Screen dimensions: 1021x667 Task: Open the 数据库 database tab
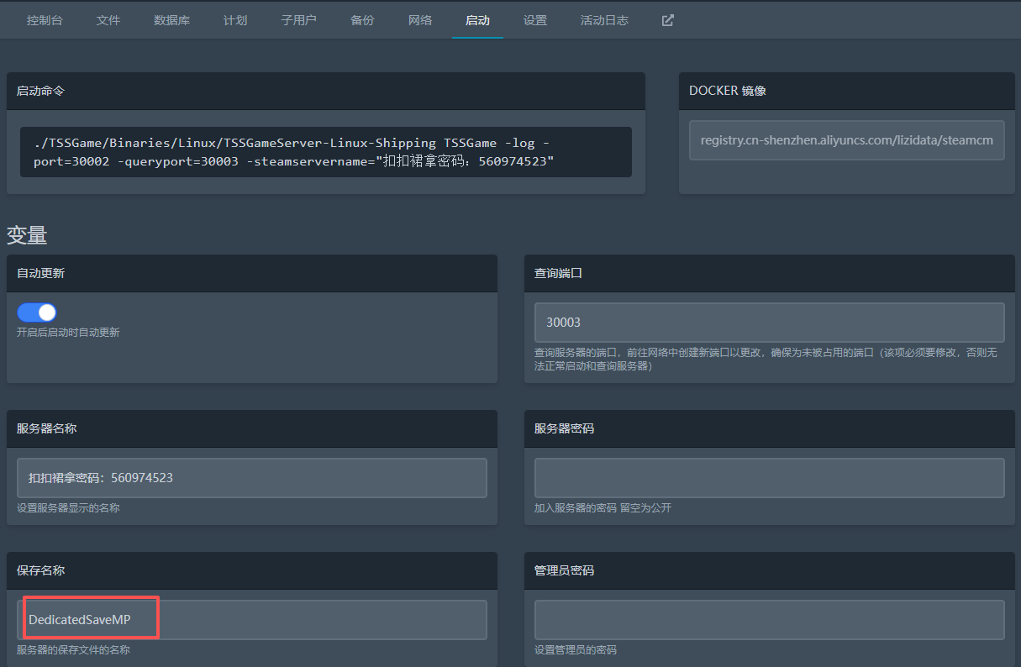(171, 20)
